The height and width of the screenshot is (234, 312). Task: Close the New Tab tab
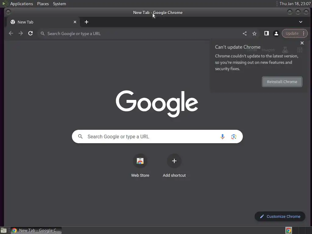tap(75, 22)
